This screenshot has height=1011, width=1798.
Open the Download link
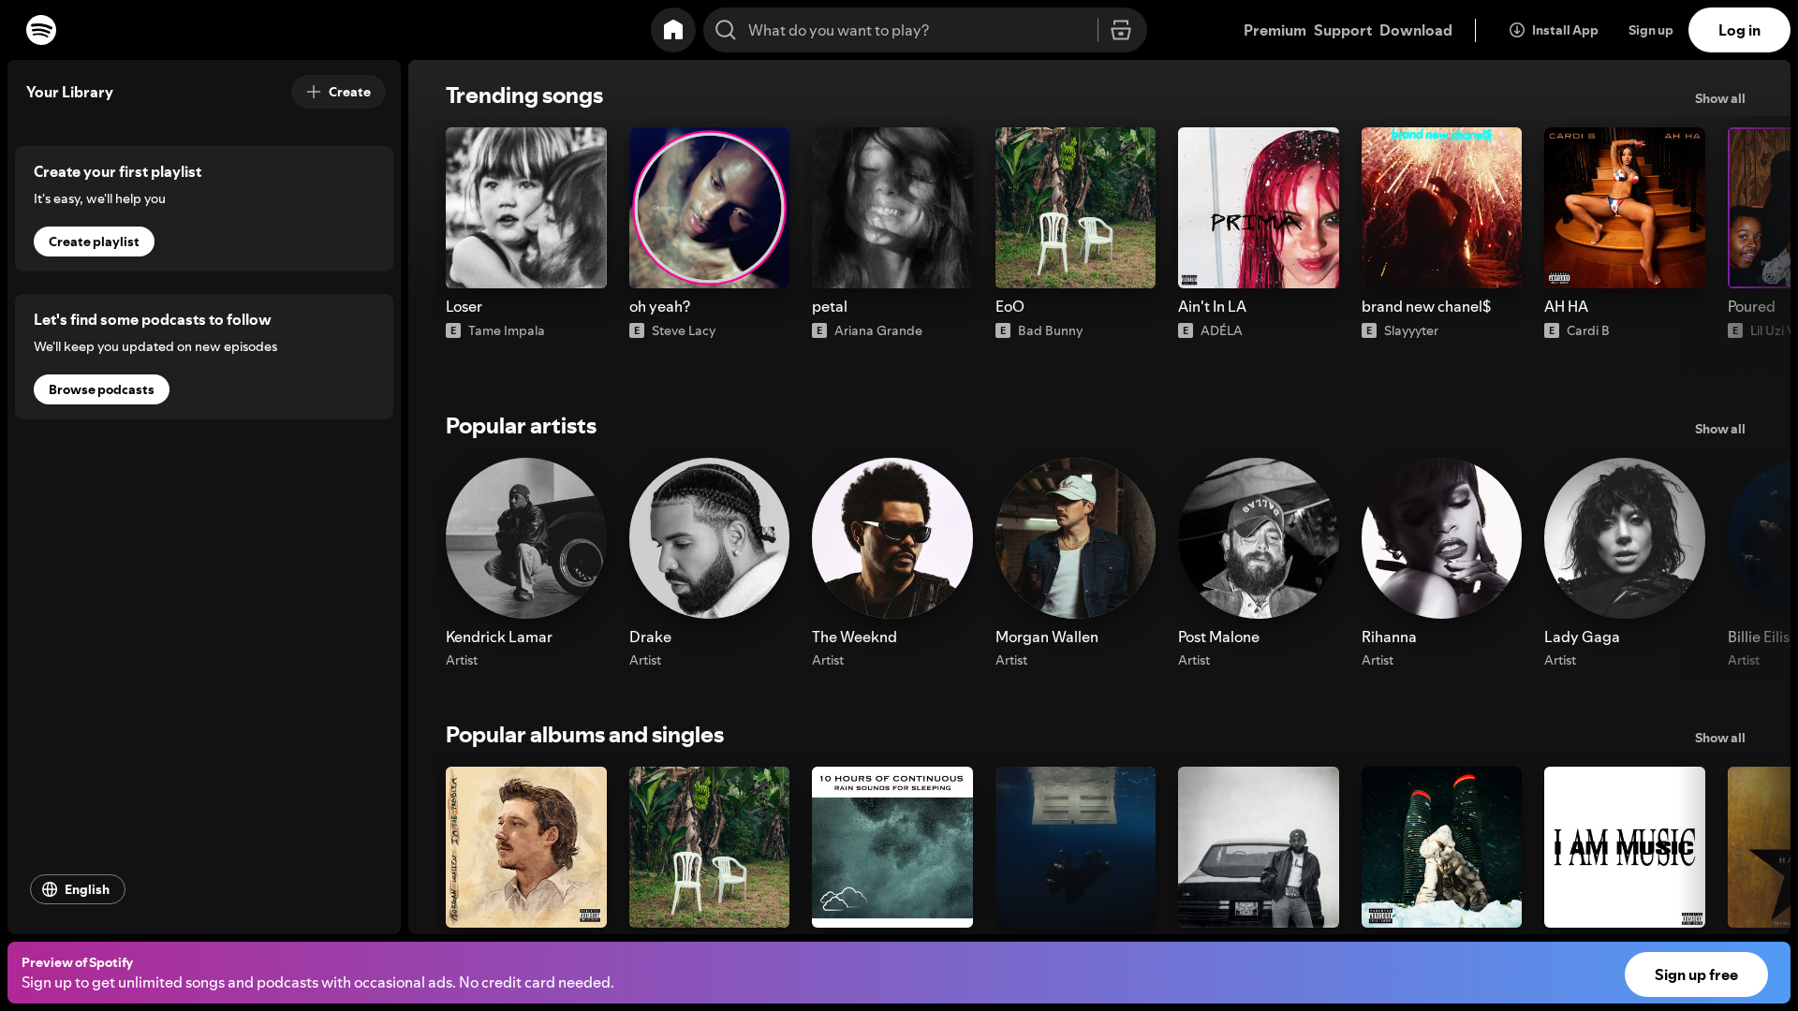click(1416, 30)
